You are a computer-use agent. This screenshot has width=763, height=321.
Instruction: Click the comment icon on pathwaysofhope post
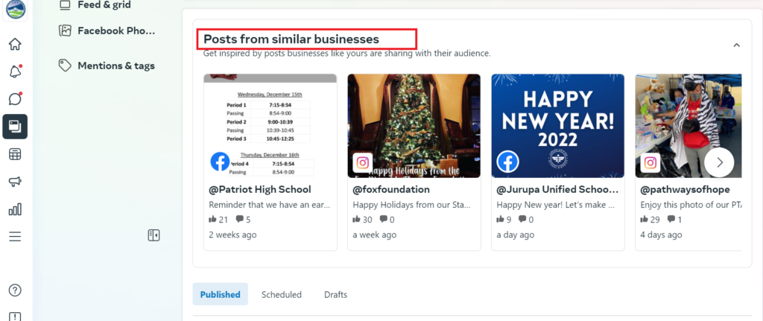[x=671, y=220]
